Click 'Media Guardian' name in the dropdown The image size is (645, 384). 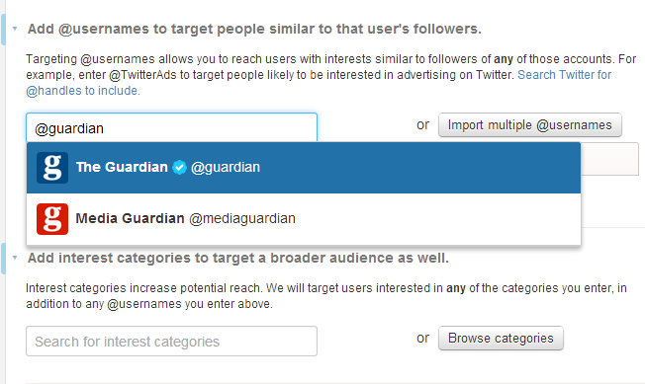coord(130,219)
